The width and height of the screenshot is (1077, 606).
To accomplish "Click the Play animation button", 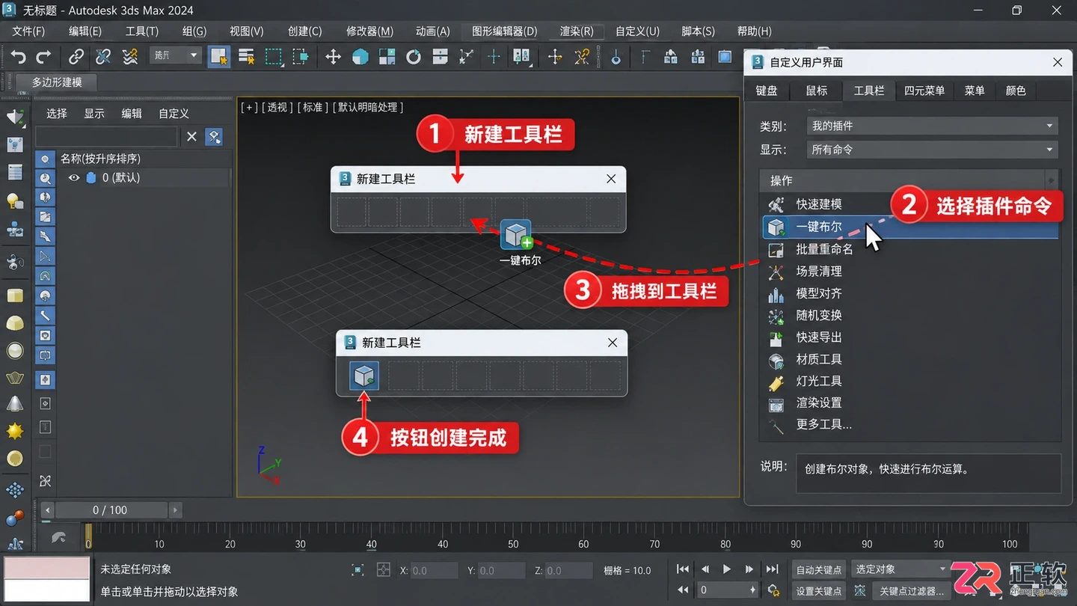I will pyautogui.click(x=726, y=570).
